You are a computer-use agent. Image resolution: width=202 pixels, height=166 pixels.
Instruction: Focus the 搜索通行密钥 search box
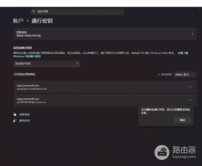47,63
